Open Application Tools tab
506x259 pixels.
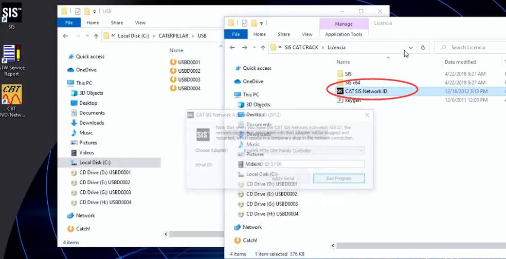344,34
